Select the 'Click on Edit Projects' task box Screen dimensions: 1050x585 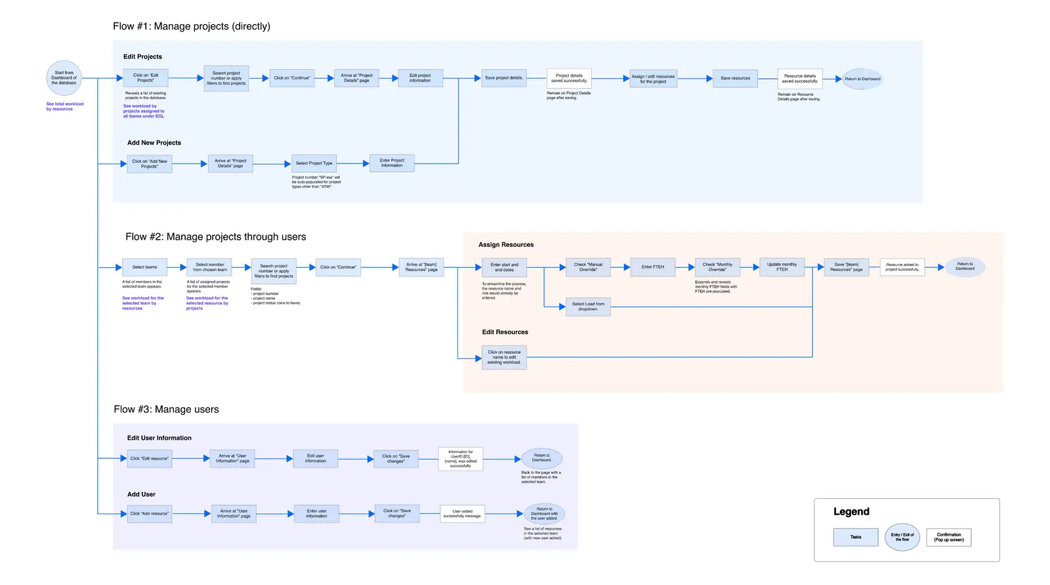coord(146,78)
